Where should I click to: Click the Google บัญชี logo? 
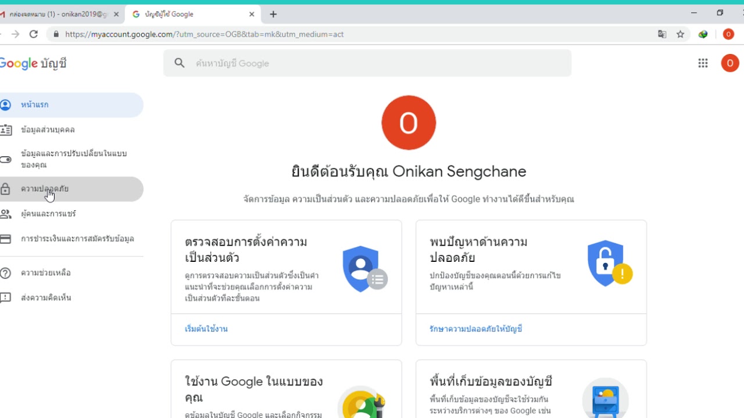coord(33,63)
